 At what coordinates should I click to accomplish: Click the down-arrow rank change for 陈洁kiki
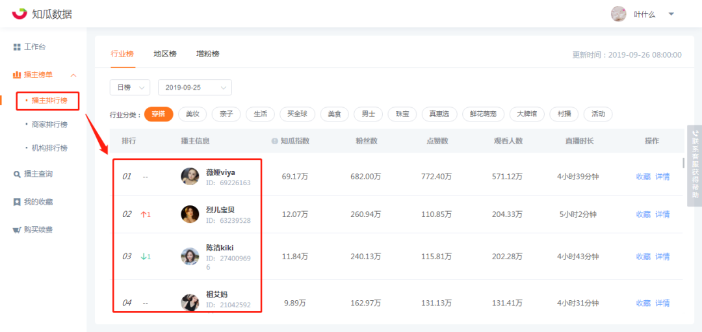coord(146,257)
